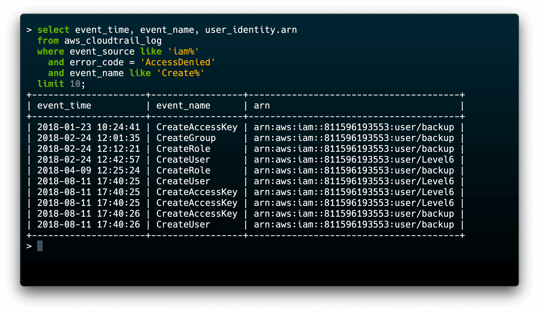
Task: Click CreateAccessKey in the 17:40:26 row
Action: pyautogui.click(x=197, y=214)
